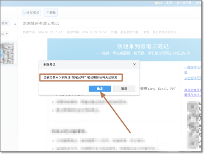Close the 删除笔记 dialog
This screenshot has height=154, width=204.
pos(134,64)
